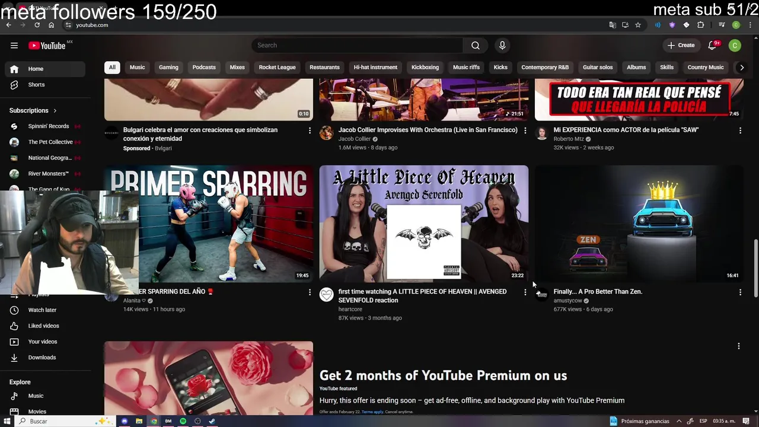This screenshot has width=759, height=427.
Task: Show more category chips with right arrow
Action: coord(741,68)
